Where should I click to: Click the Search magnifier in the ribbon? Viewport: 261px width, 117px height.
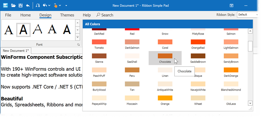(x=98, y=15)
